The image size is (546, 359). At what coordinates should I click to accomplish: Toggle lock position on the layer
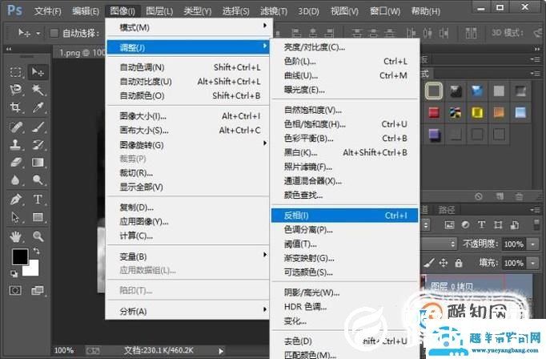(x=444, y=263)
